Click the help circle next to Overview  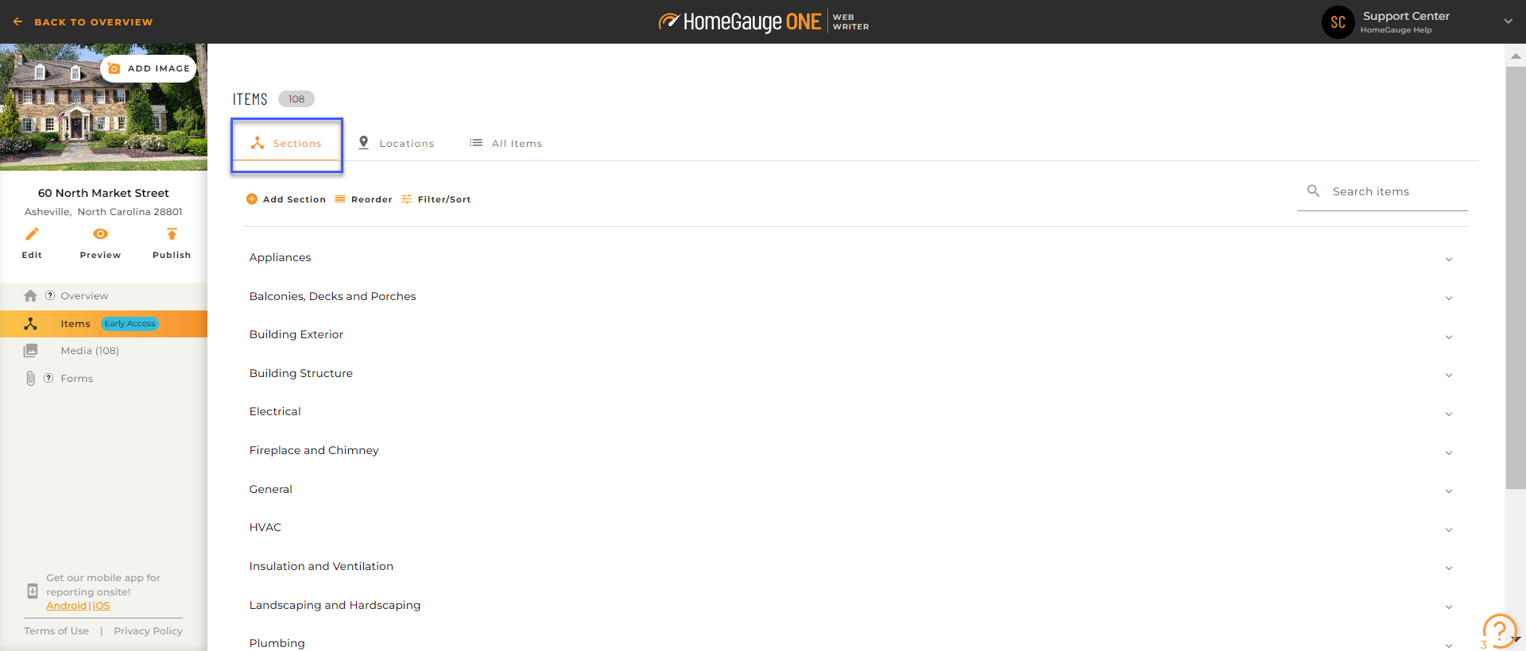[50, 295]
